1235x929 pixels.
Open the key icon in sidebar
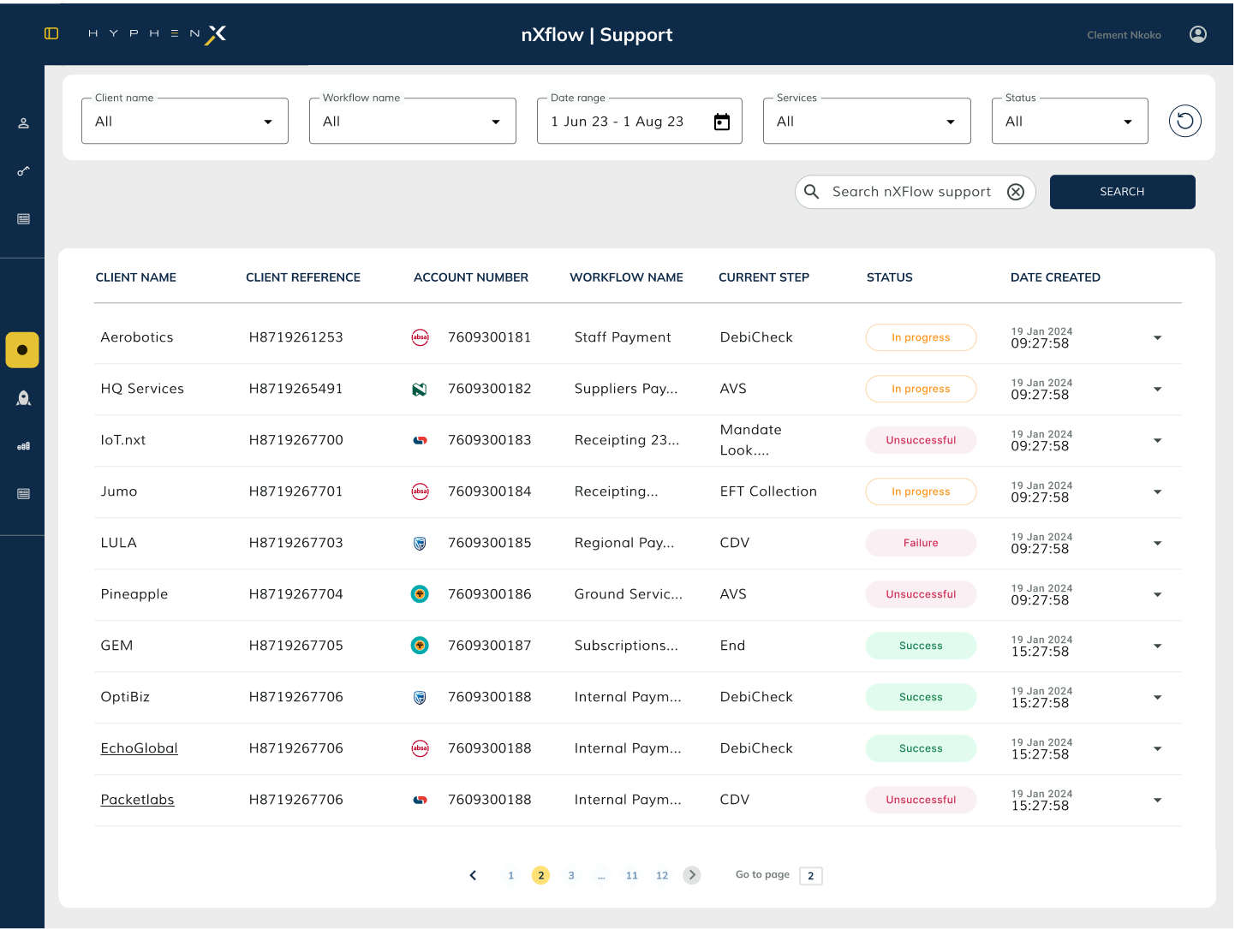click(24, 171)
